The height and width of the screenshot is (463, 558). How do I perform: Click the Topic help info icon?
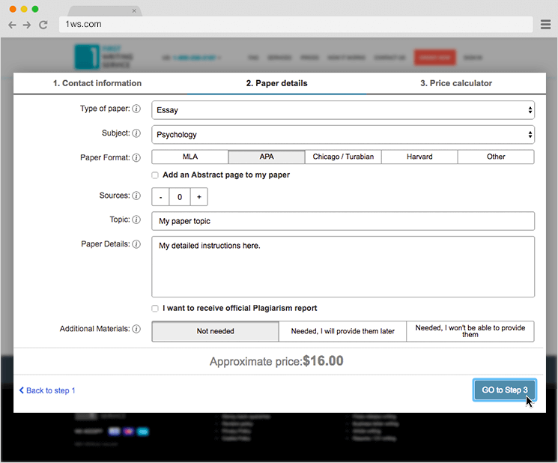click(x=136, y=220)
